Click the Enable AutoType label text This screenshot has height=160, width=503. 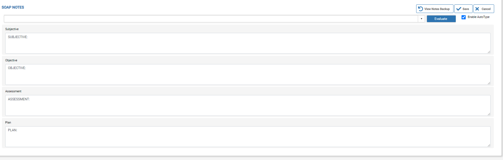[478, 17]
